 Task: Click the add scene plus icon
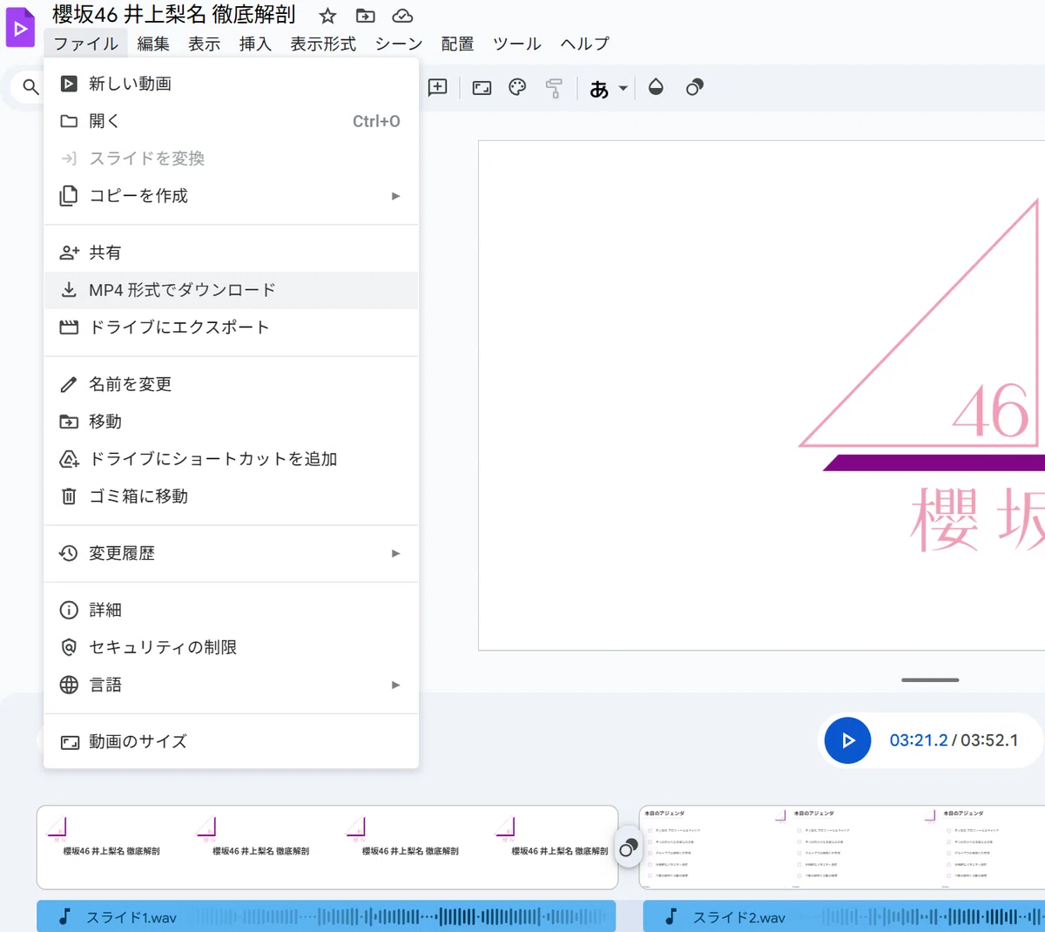coord(438,87)
